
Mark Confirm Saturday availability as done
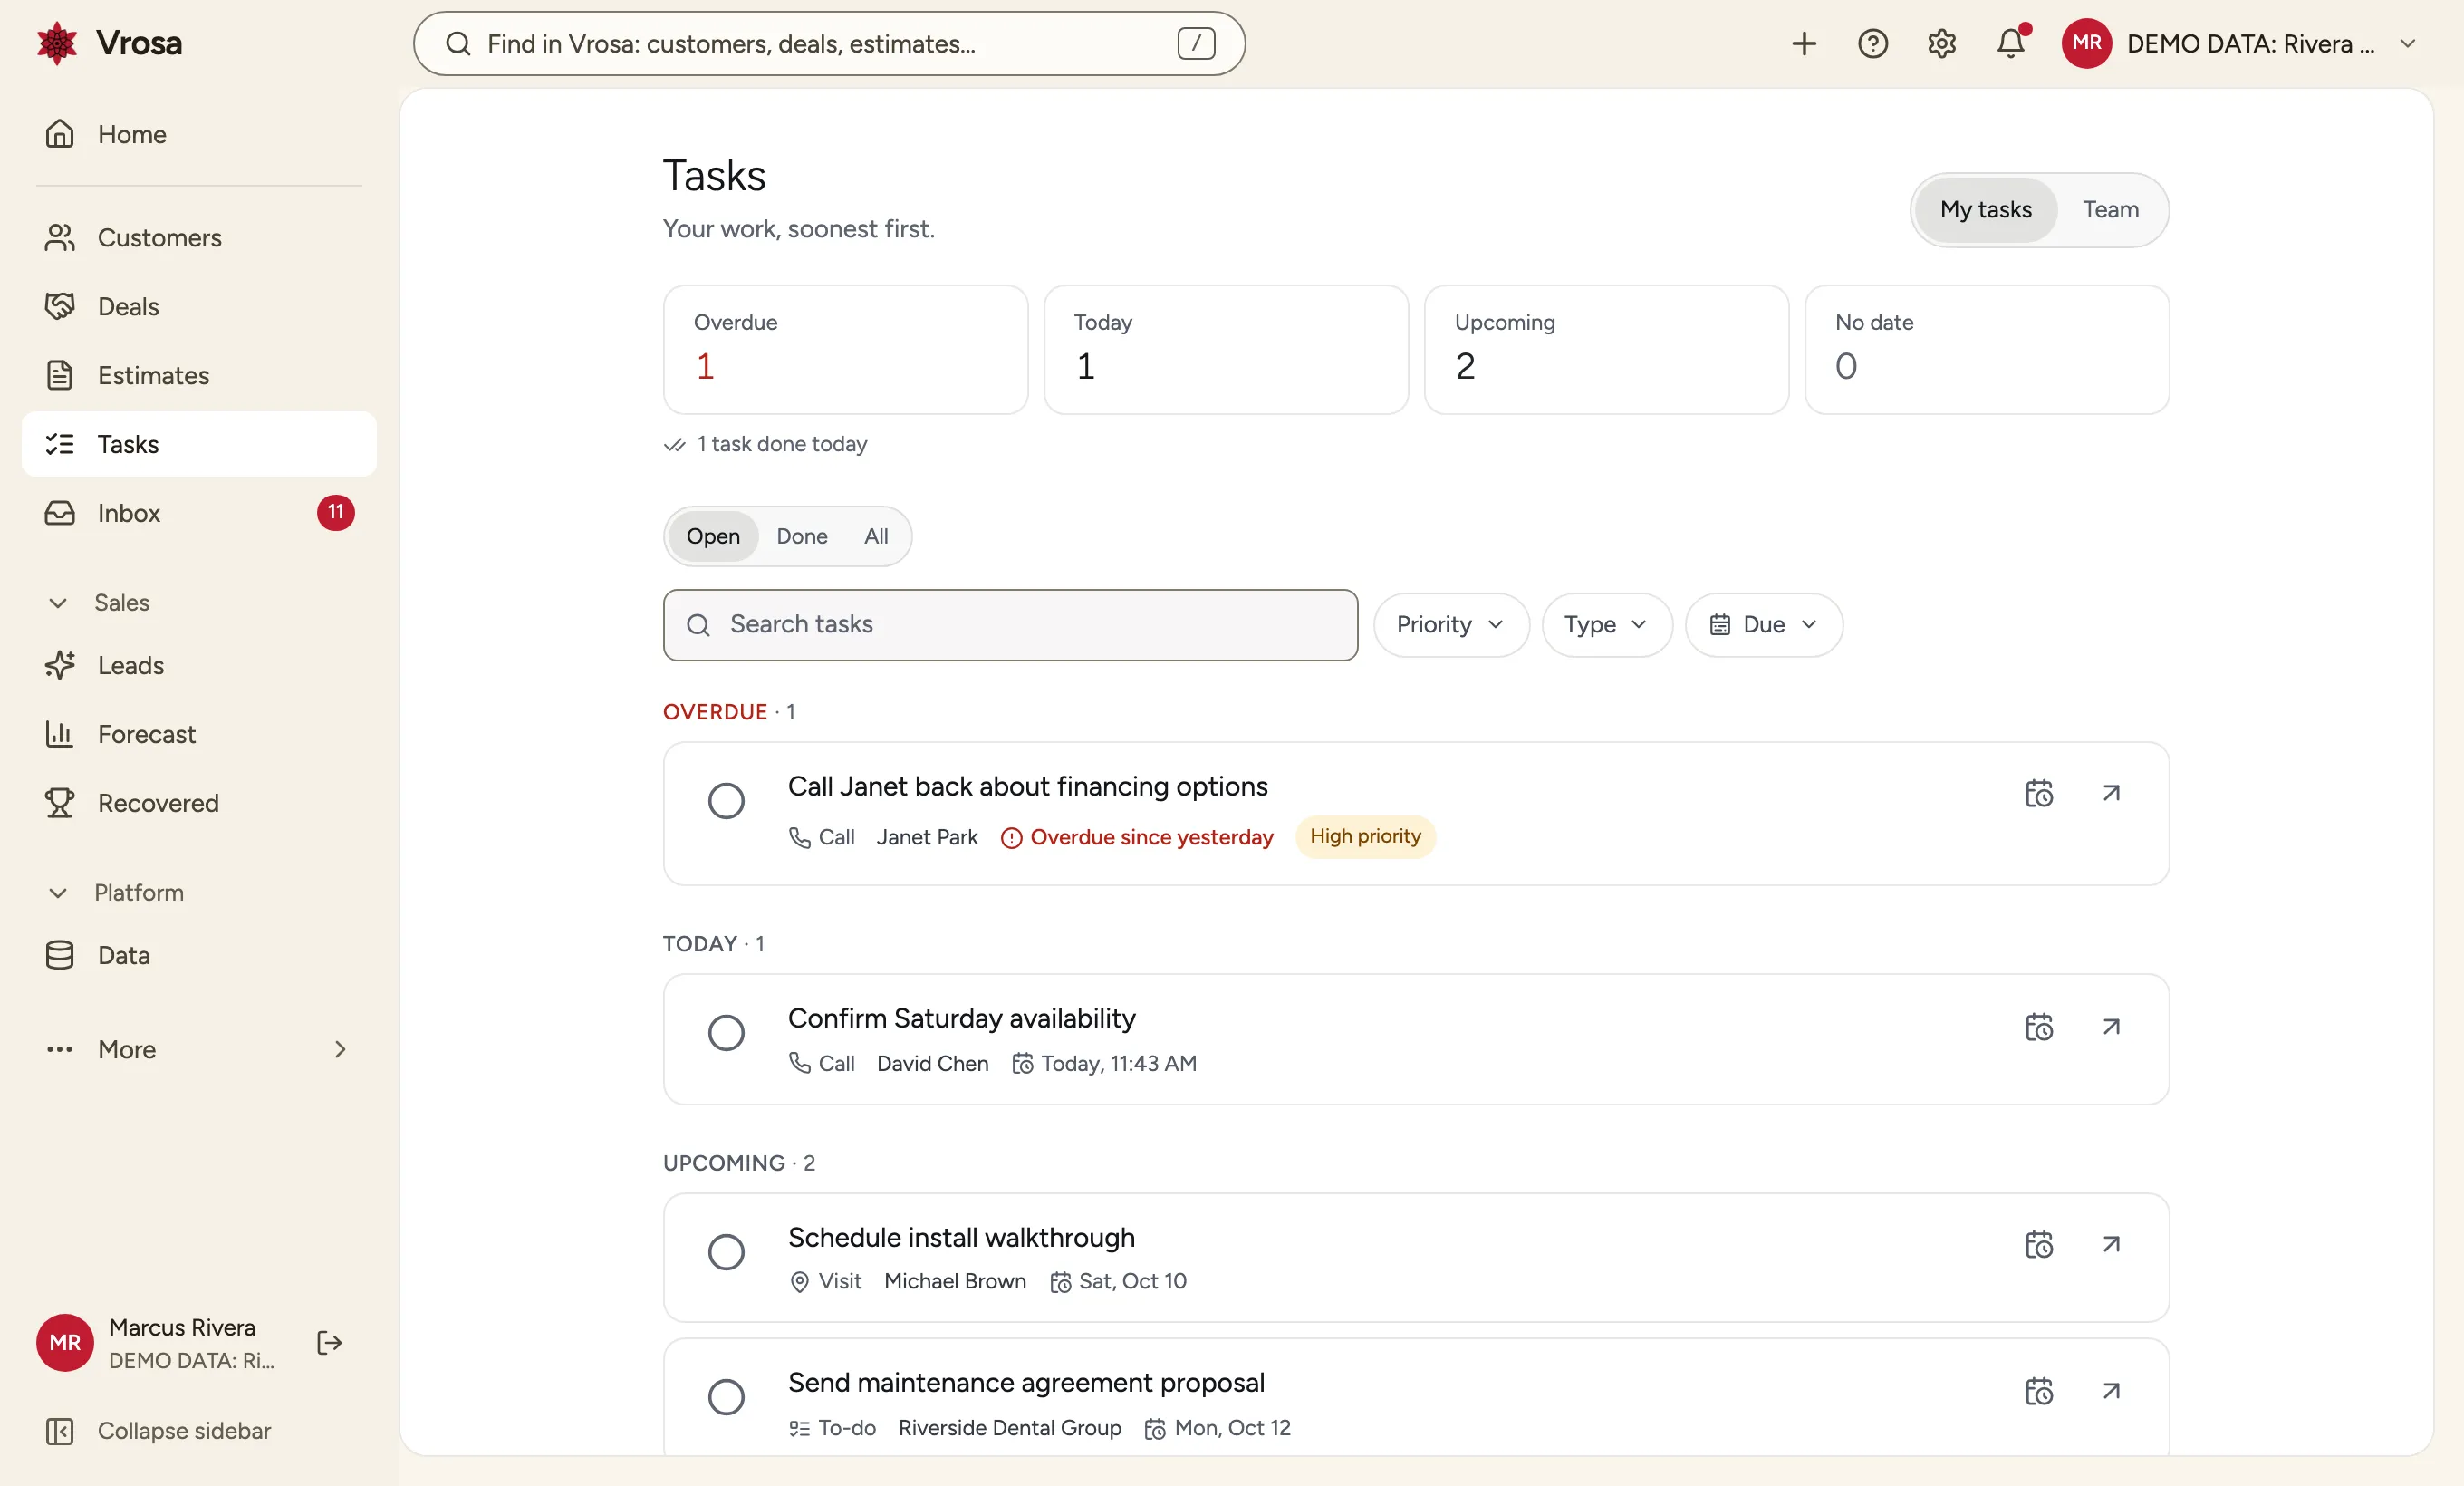726,1033
